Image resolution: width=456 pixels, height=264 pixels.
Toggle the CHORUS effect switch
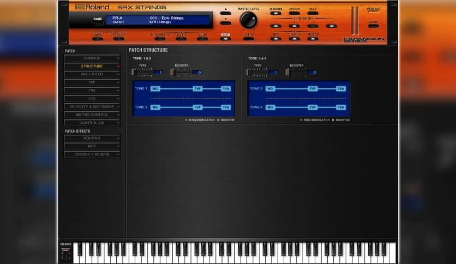[x=295, y=39]
